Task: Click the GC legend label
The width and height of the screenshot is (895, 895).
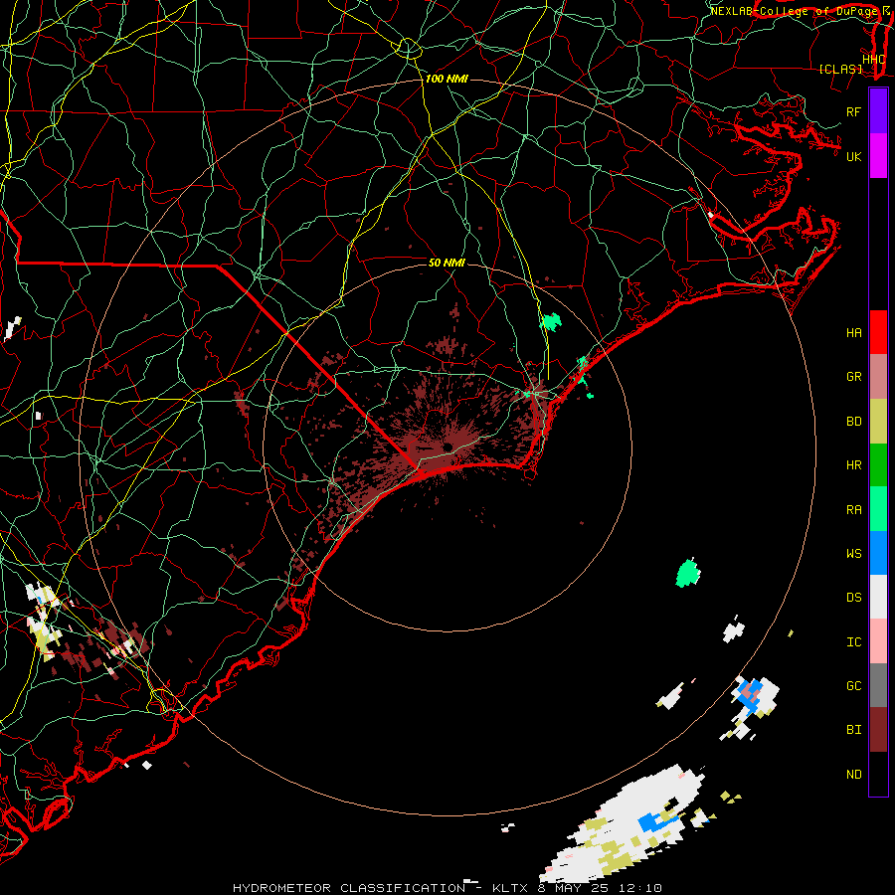Action: tap(853, 686)
